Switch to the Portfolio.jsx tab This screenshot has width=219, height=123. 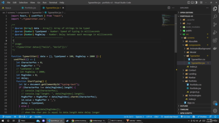30,8
